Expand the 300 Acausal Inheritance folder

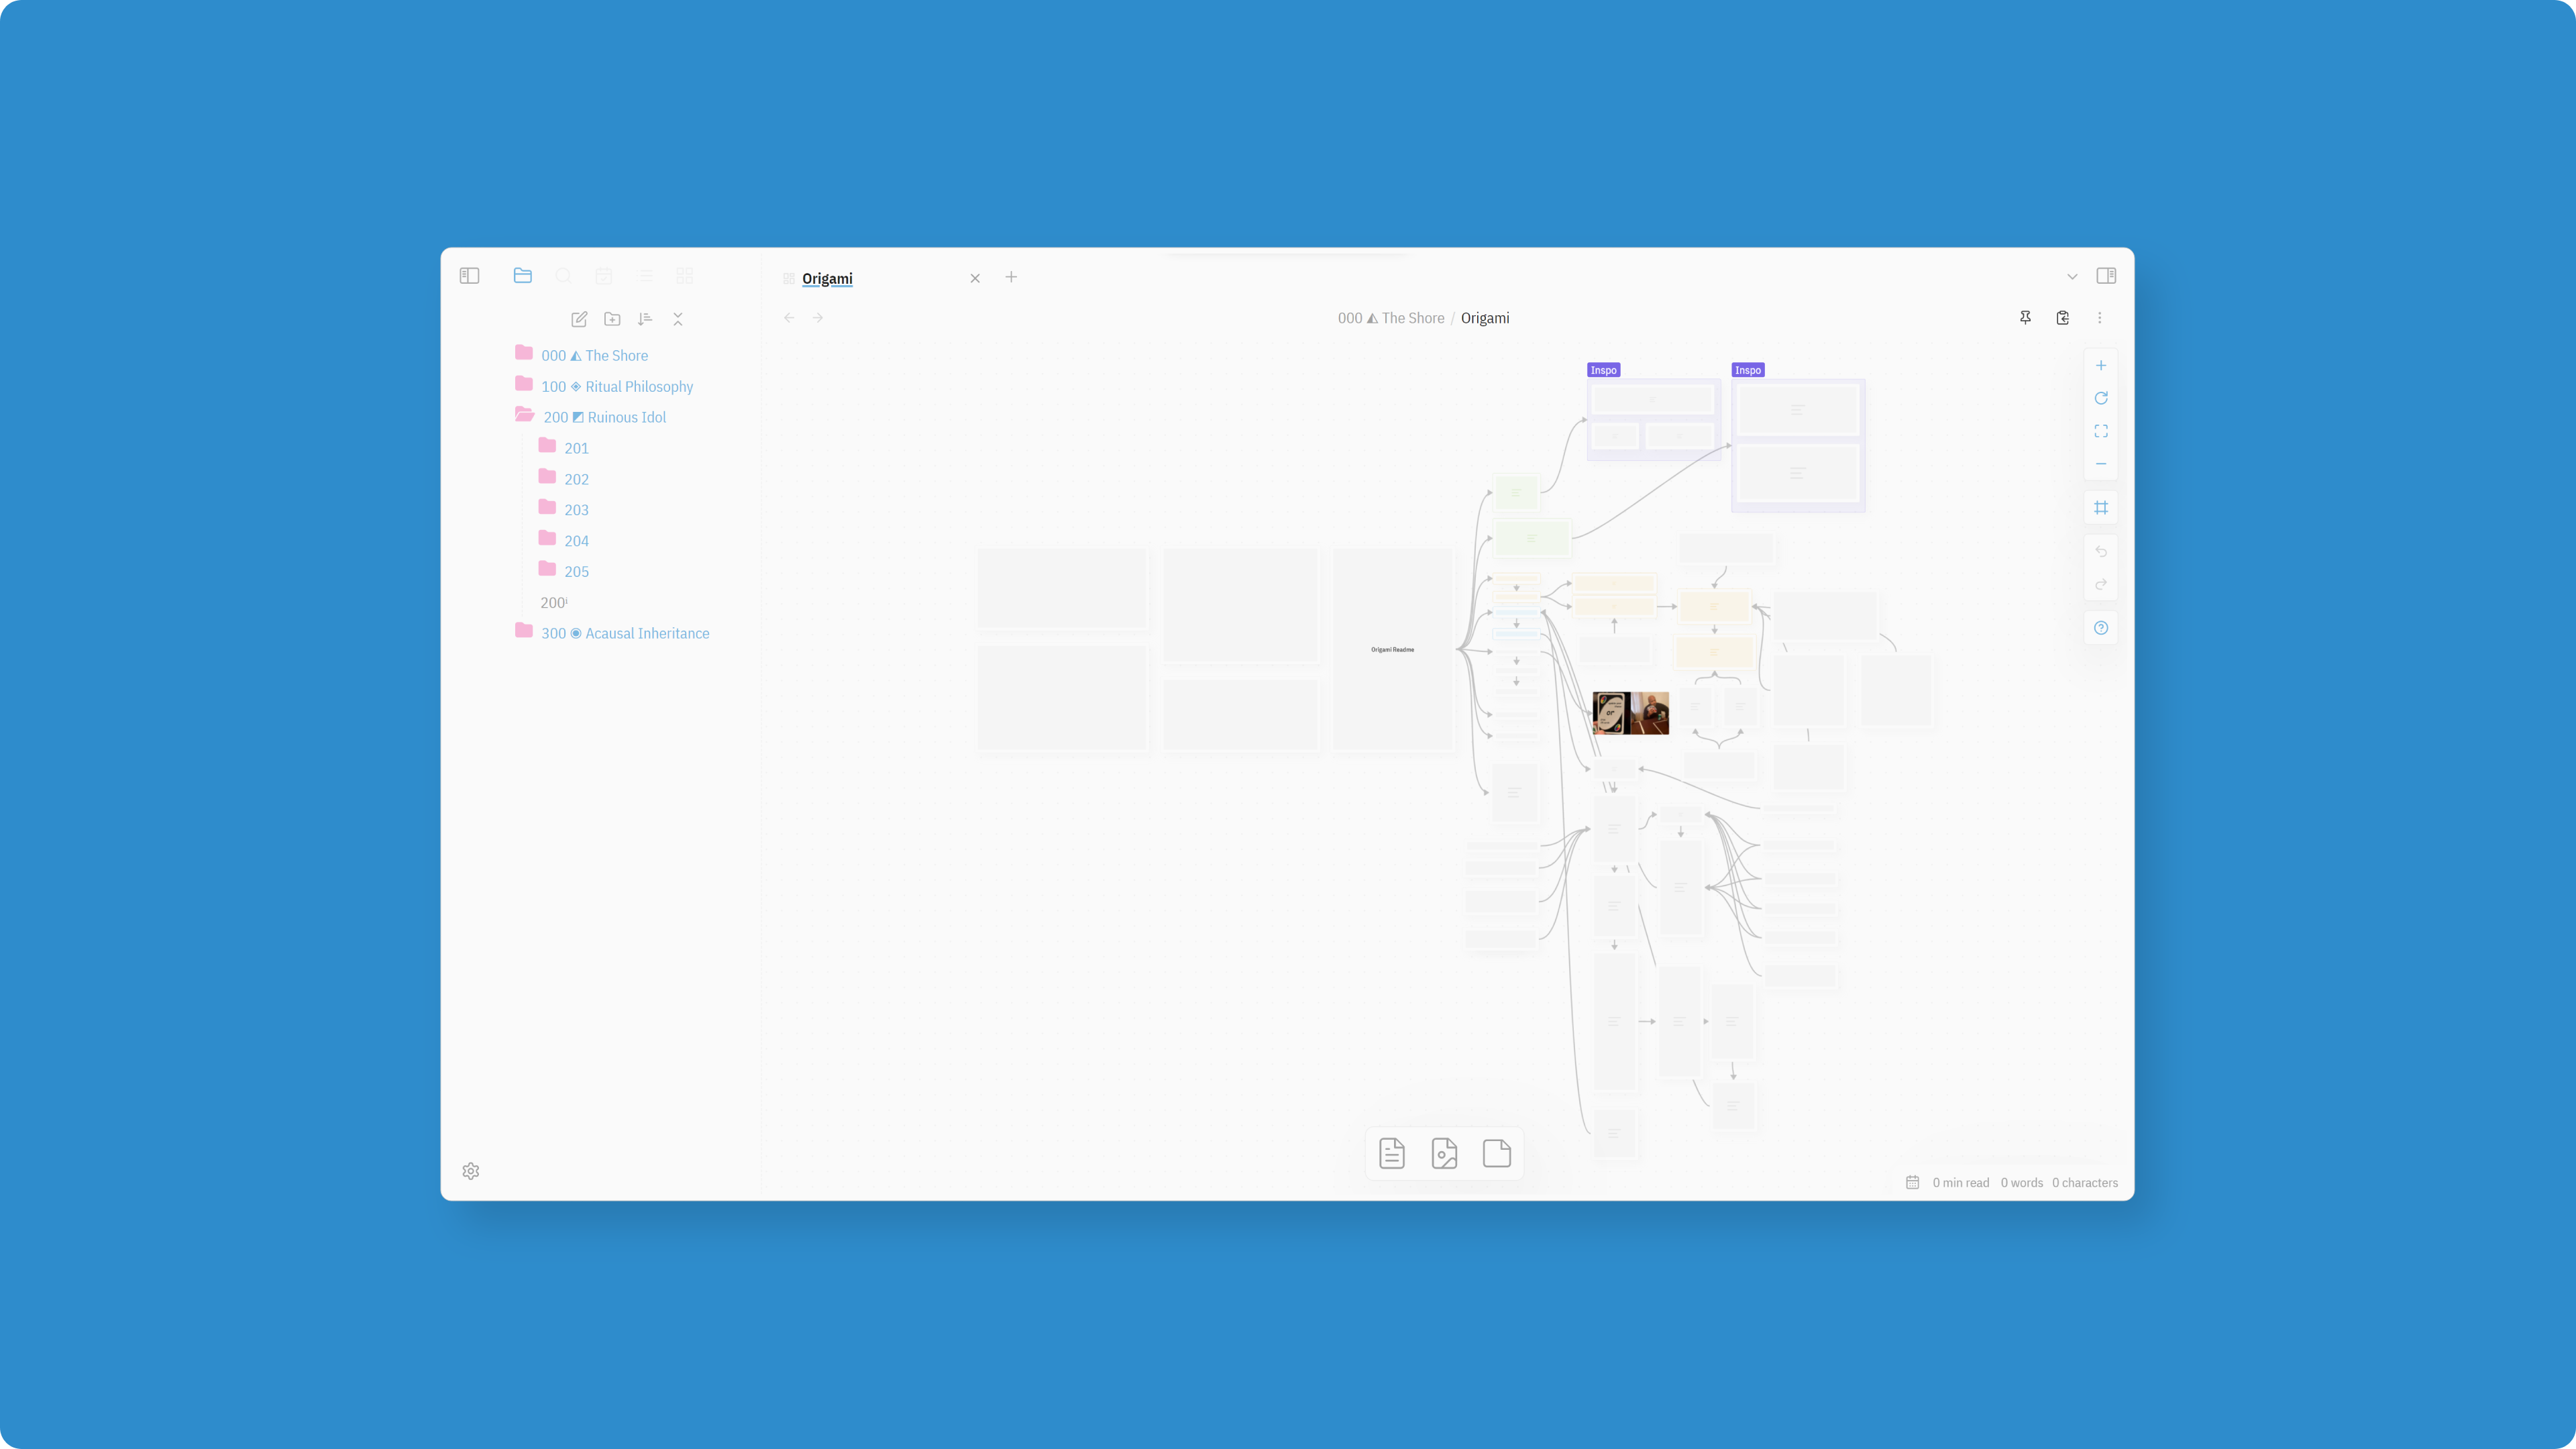pyautogui.click(x=624, y=633)
